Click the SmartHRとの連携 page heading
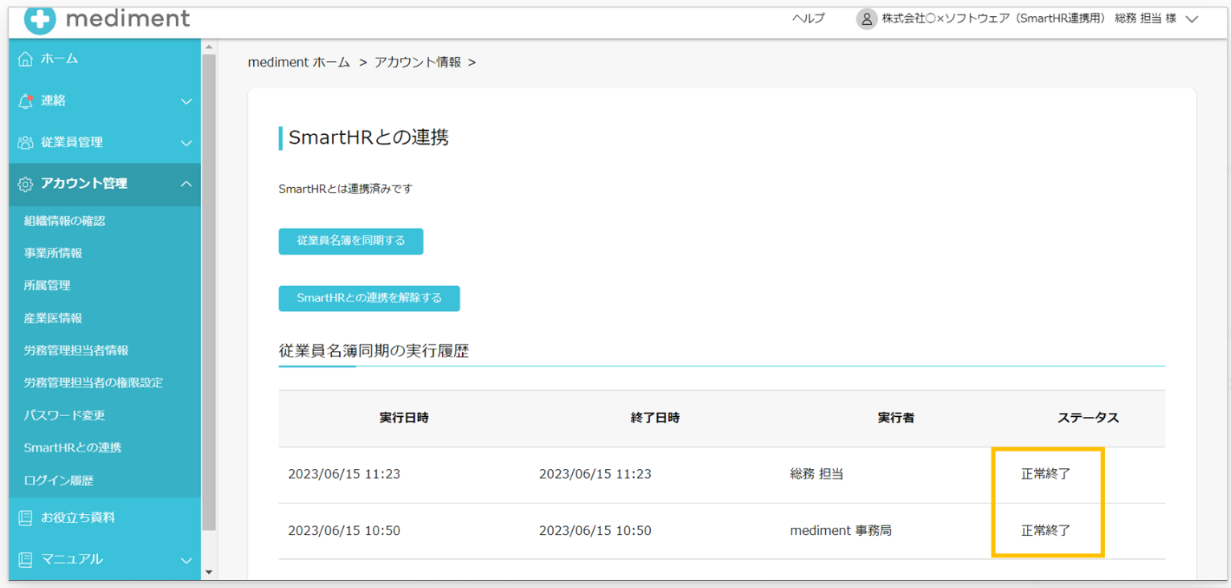 [369, 137]
